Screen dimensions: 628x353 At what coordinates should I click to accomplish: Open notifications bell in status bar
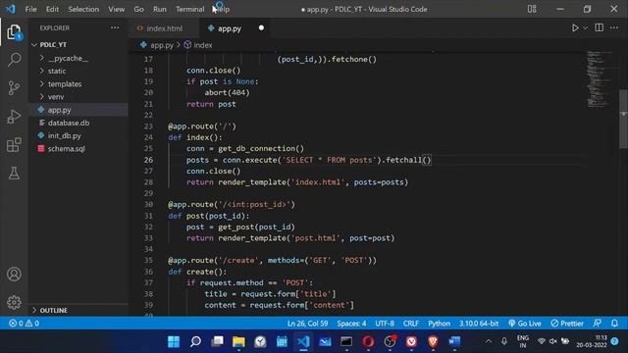(614, 323)
